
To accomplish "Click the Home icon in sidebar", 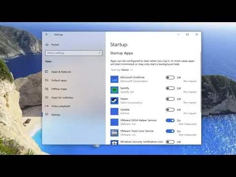I will (47, 45).
